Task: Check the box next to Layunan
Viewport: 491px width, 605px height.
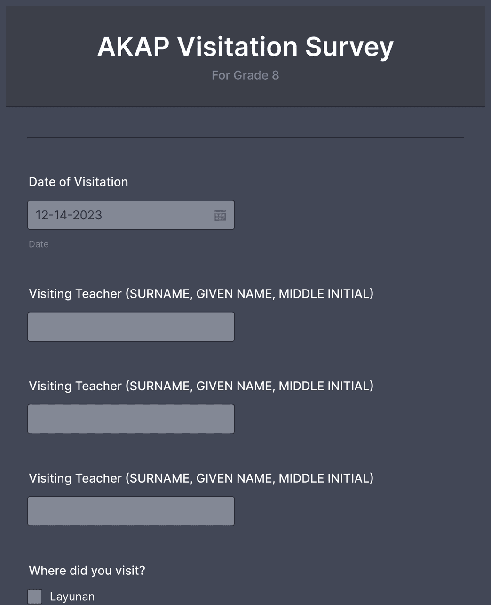Action: (35, 597)
